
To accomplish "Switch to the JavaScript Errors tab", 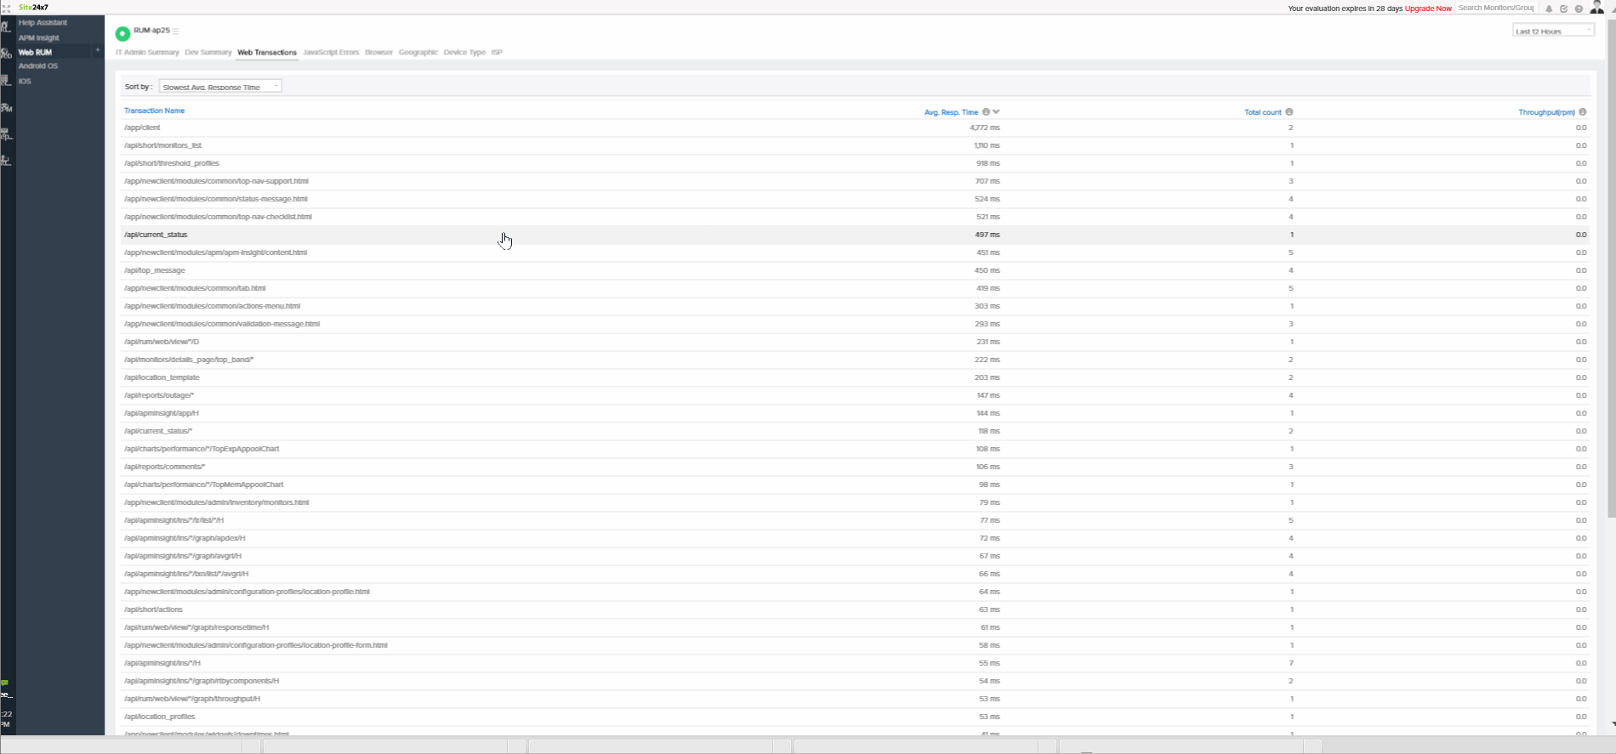I will 331,53.
